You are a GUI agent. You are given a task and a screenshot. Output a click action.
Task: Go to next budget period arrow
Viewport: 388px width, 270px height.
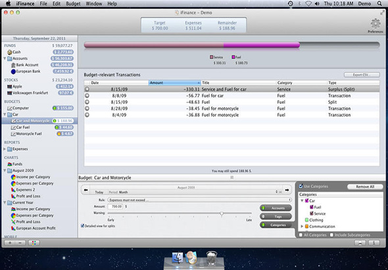pos(287,190)
